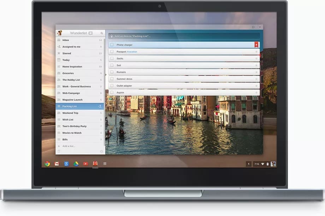Select The Hubby List
Screen dimensions: 325x216
[x=79, y=80]
